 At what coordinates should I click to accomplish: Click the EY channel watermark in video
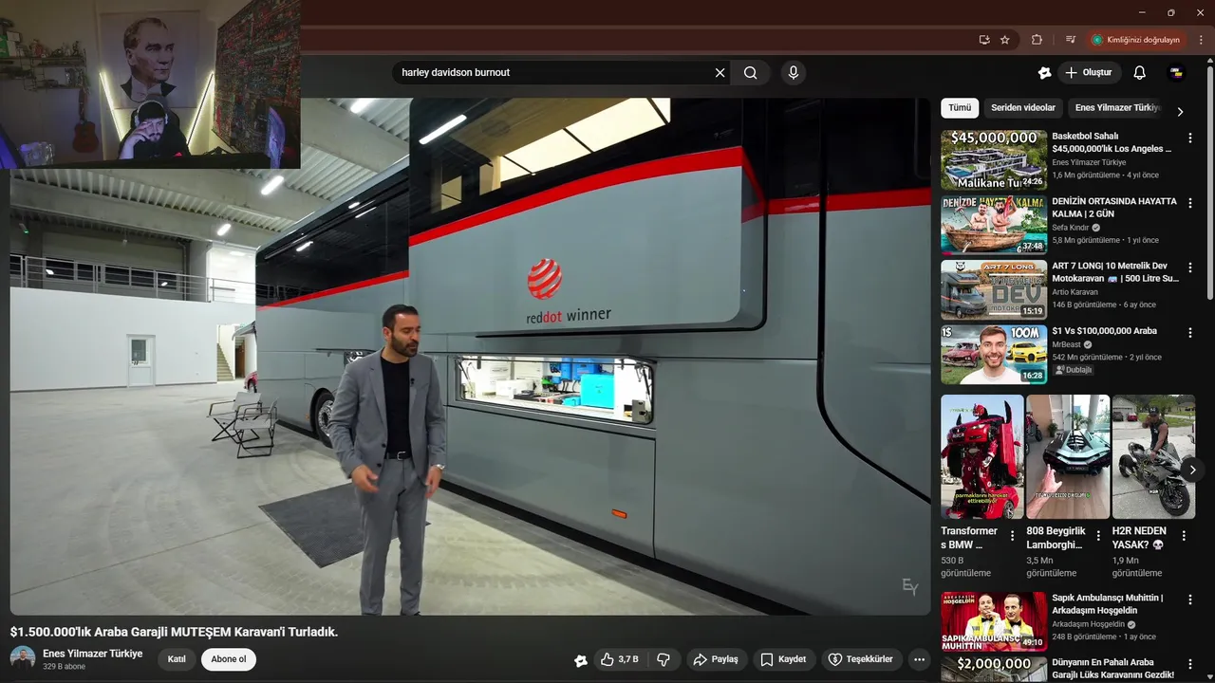[x=909, y=588]
